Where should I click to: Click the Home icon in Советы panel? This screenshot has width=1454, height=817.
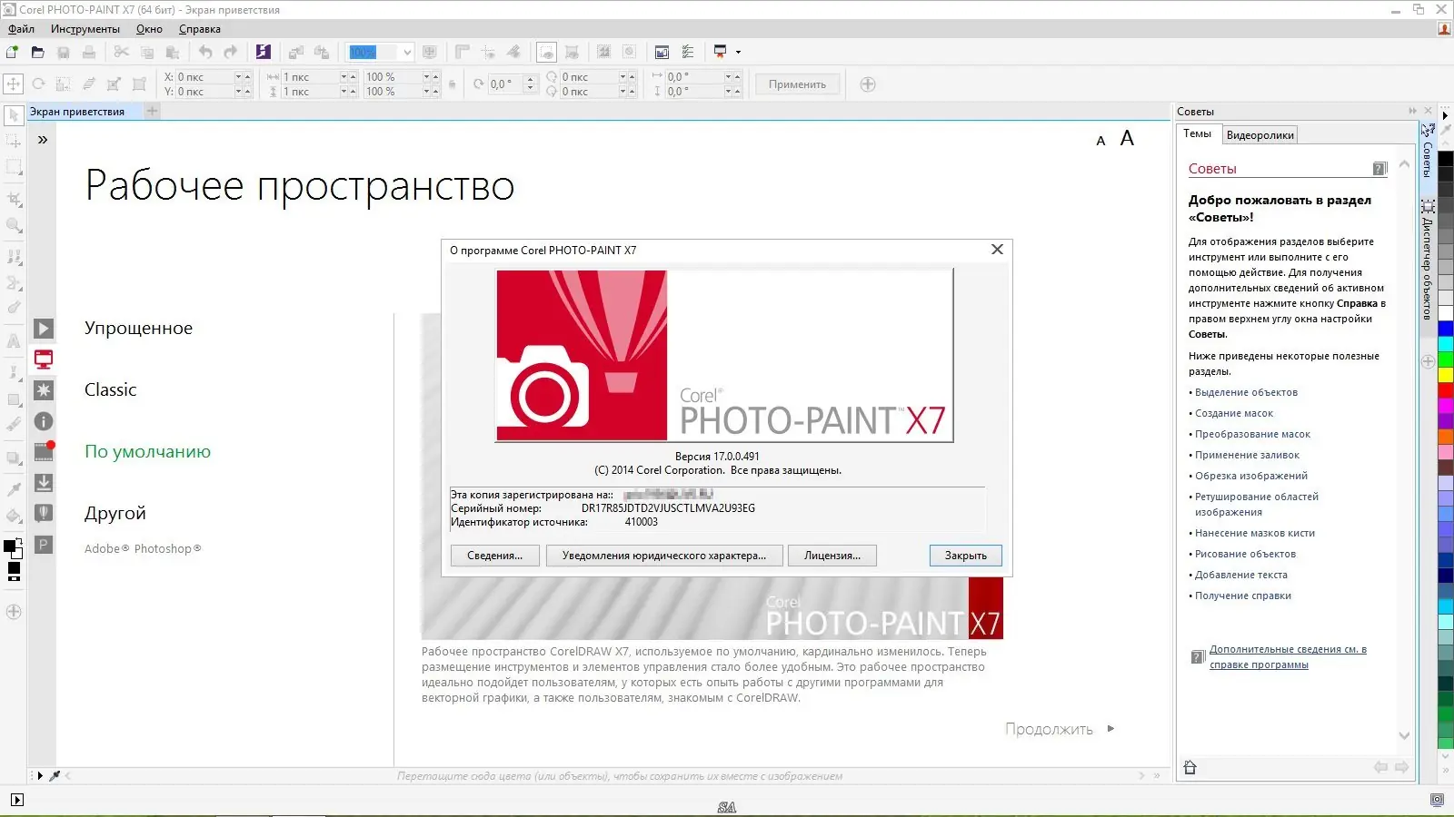1190,768
